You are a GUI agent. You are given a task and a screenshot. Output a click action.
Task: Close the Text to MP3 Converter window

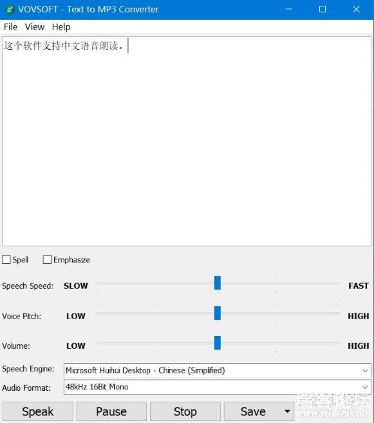(x=357, y=9)
